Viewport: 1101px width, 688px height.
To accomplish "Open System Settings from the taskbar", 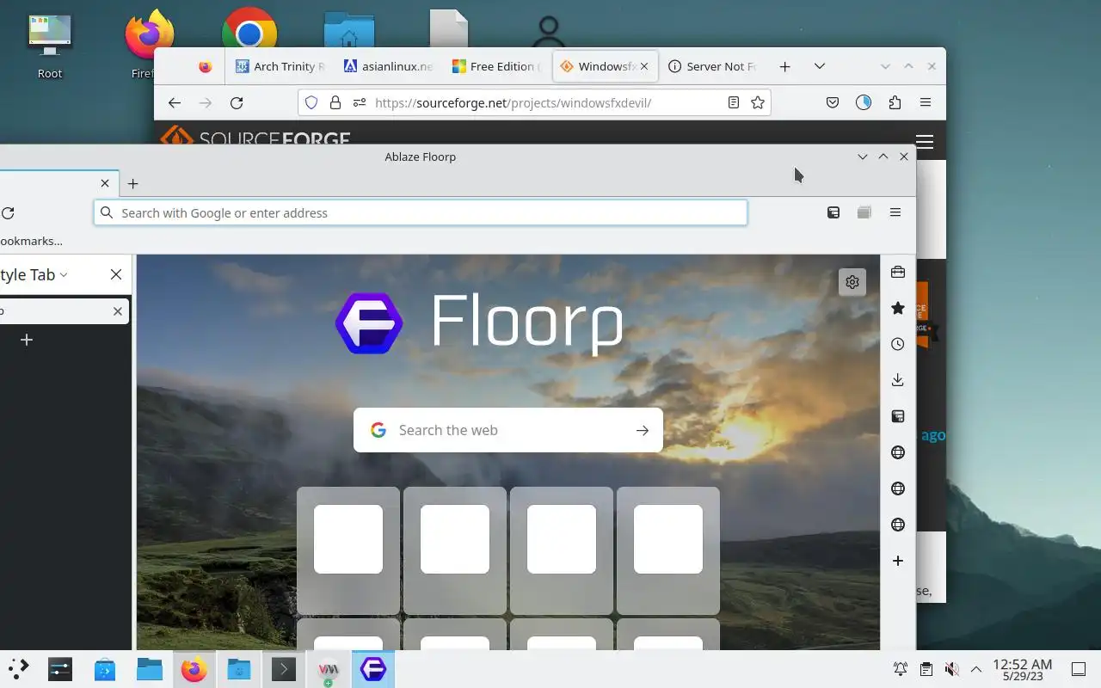I will click(60, 669).
